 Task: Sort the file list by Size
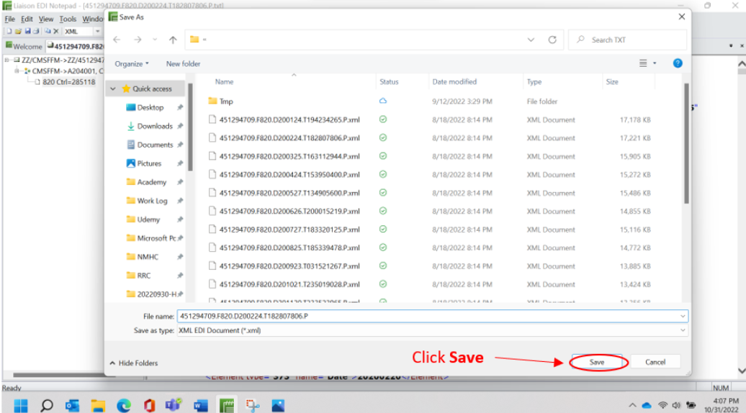(612, 82)
